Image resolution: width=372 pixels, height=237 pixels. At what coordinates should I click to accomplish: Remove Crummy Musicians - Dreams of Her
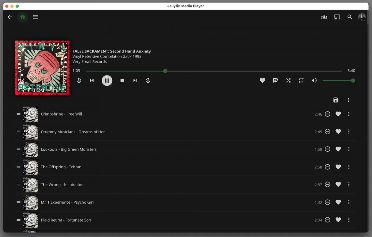(x=327, y=131)
